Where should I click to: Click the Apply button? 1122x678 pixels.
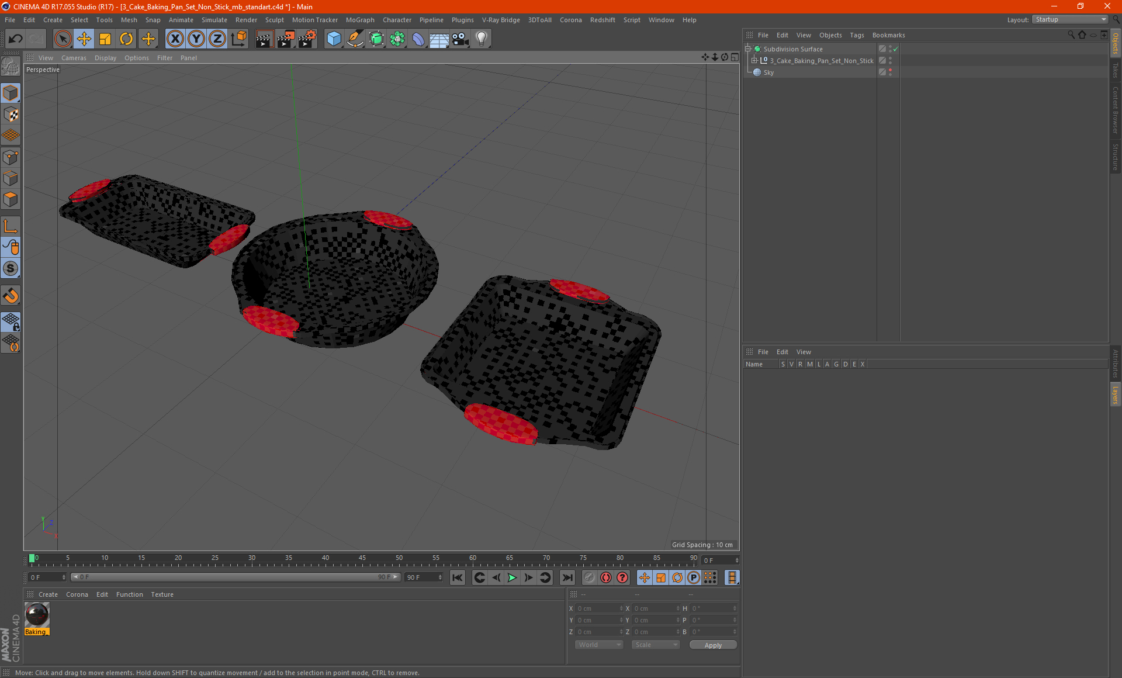tap(713, 645)
